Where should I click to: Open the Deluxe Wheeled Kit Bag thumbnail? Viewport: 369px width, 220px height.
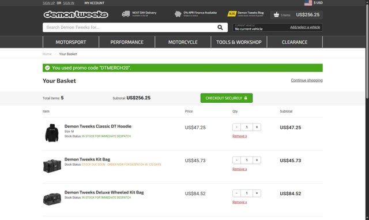pyautogui.click(x=52, y=199)
